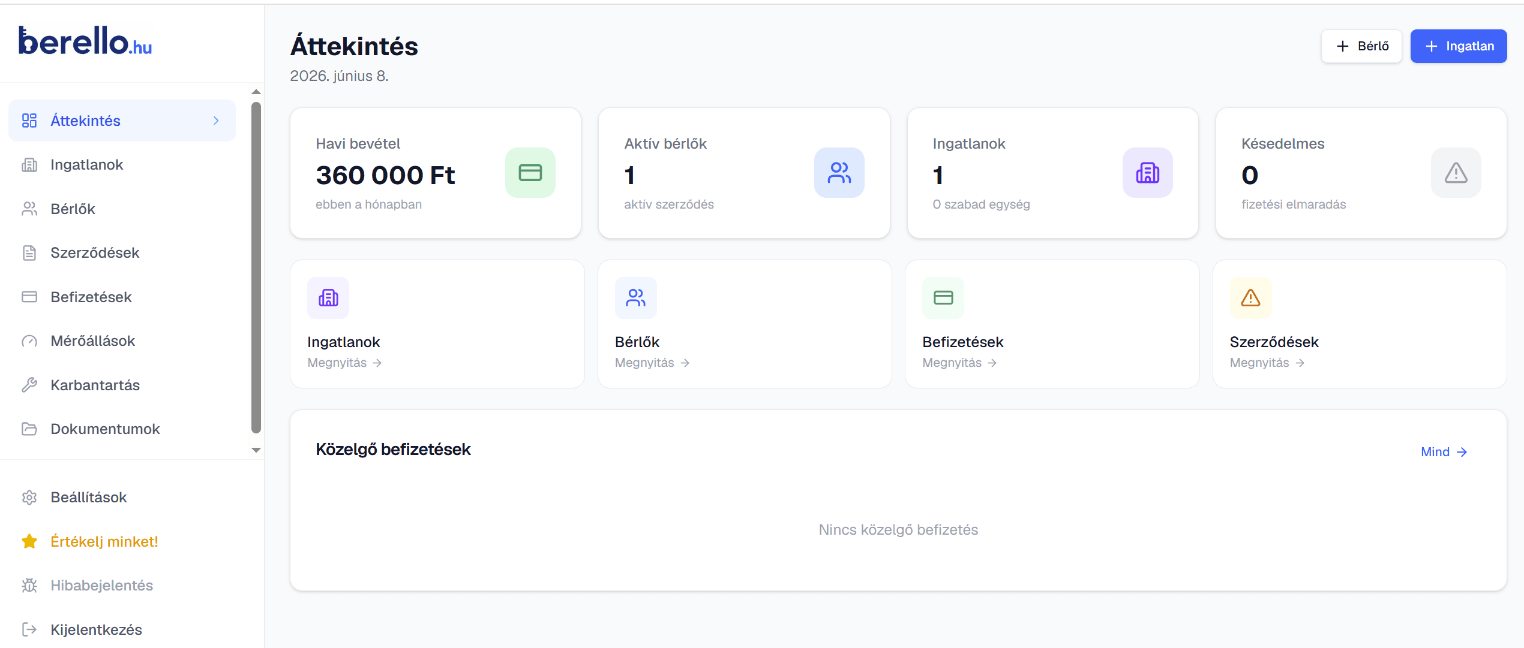Click the sidebar vertical scrollbar thumb
1524x648 pixels.
tap(256, 267)
